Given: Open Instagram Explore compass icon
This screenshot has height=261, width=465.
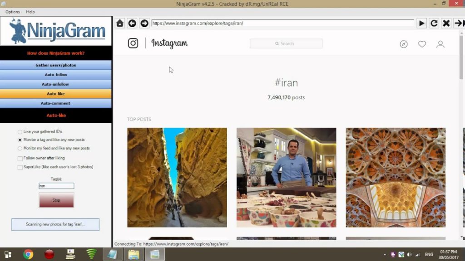Looking at the screenshot, I should click(x=404, y=44).
